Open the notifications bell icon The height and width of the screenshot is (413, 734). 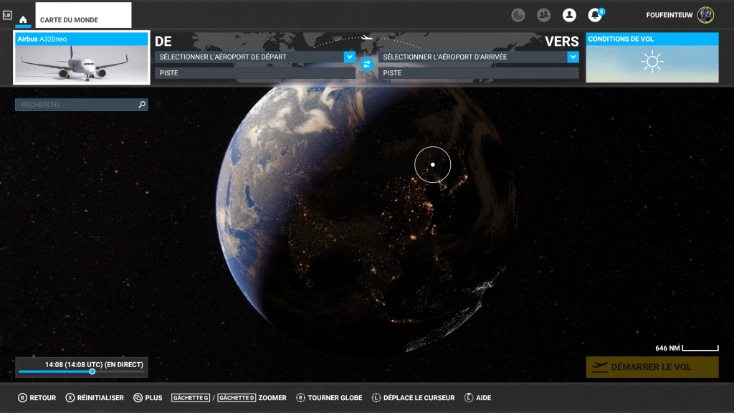(x=594, y=15)
